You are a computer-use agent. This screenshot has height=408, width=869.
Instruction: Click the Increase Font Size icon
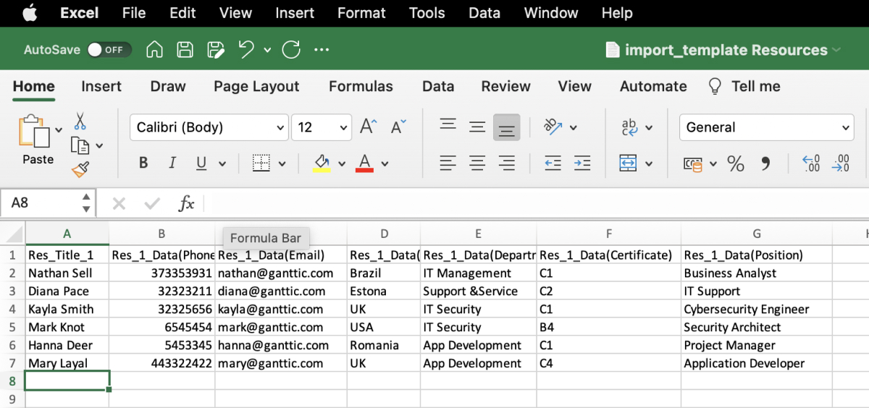coord(368,127)
